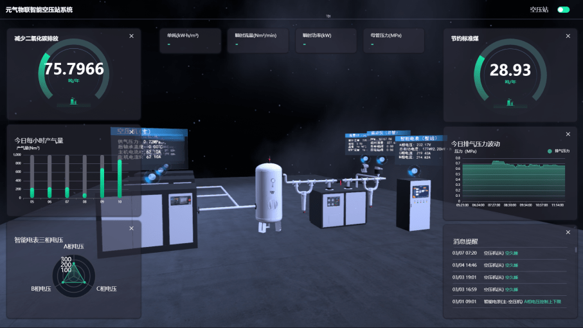Viewport: 583px width, 328px height.
Task: Toggle the 排气压力 legend item
Action: pos(558,151)
